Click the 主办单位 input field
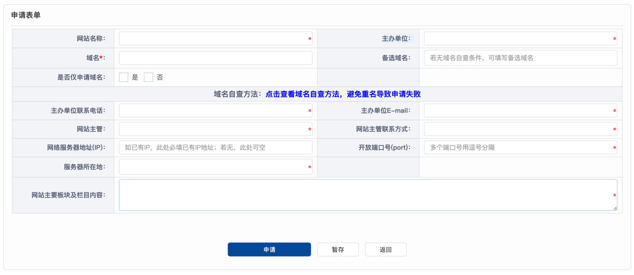Screen dimensions: 634x275 pyautogui.click(x=520, y=38)
